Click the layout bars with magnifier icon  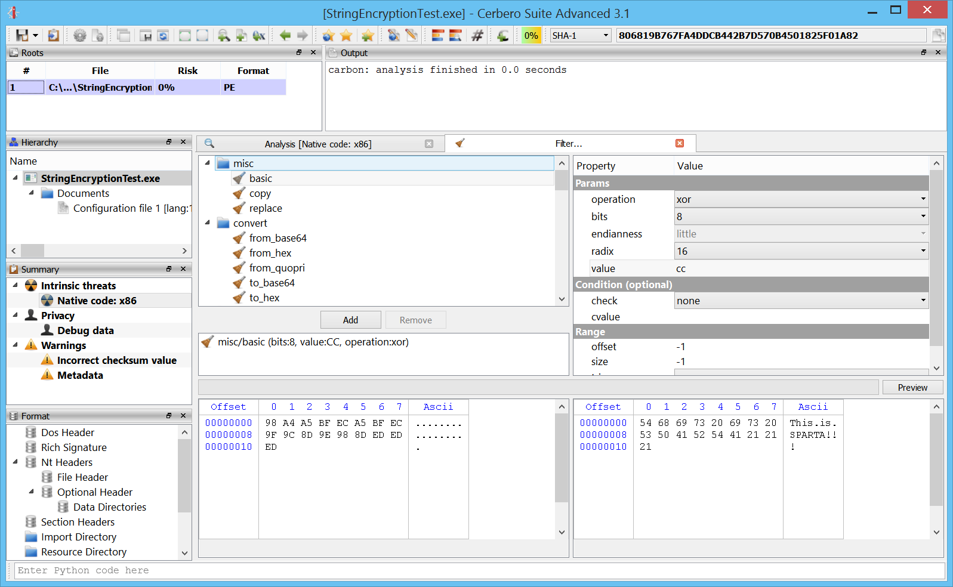click(455, 35)
